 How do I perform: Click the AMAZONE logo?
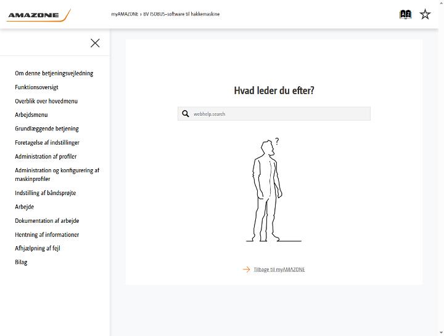click(x=38, y=15)
